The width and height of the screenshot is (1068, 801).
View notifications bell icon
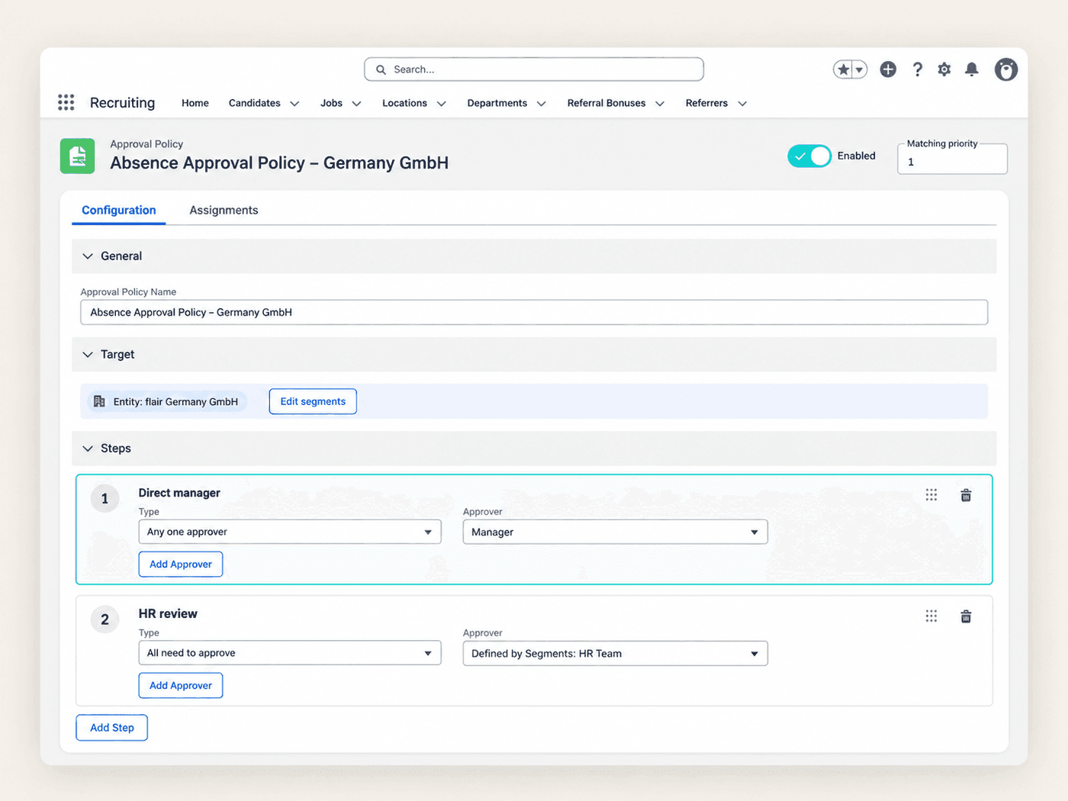972,69
